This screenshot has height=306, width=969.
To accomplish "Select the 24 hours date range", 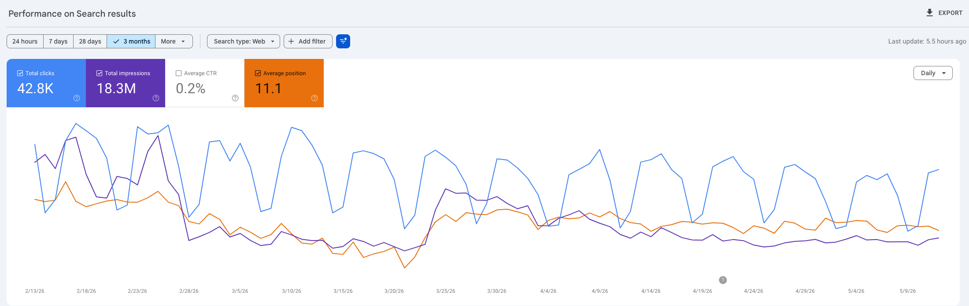I will click(25, 41).
